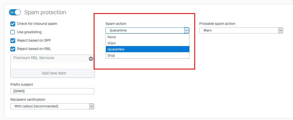Click the Spam protection heading text
Screen dimensions: 293x120
(x=45, y=12)
